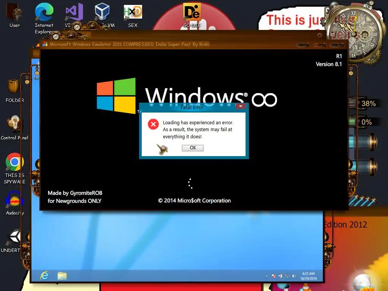Click the 2014 Micro$oft Corporation copyright text
The height and width of the screenshot is (291, 388).
194,200
